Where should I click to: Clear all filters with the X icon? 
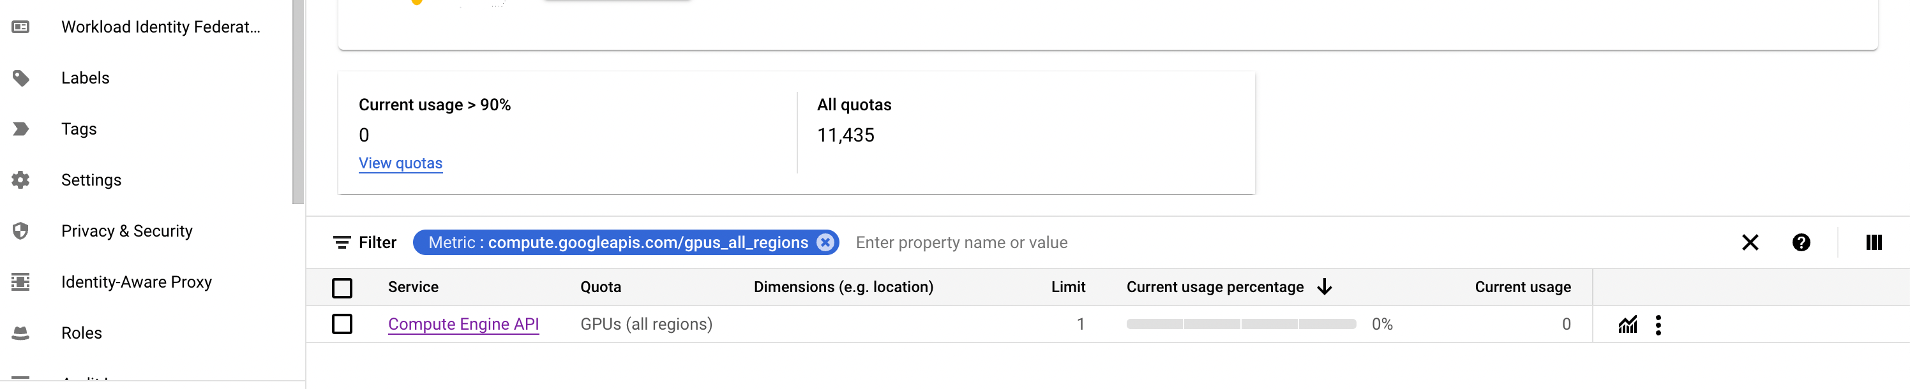(x=1750, y=242)
